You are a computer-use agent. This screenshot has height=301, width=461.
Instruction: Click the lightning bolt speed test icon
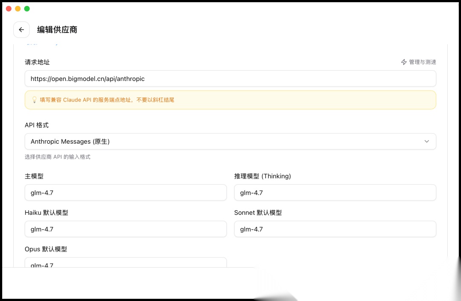404,62
